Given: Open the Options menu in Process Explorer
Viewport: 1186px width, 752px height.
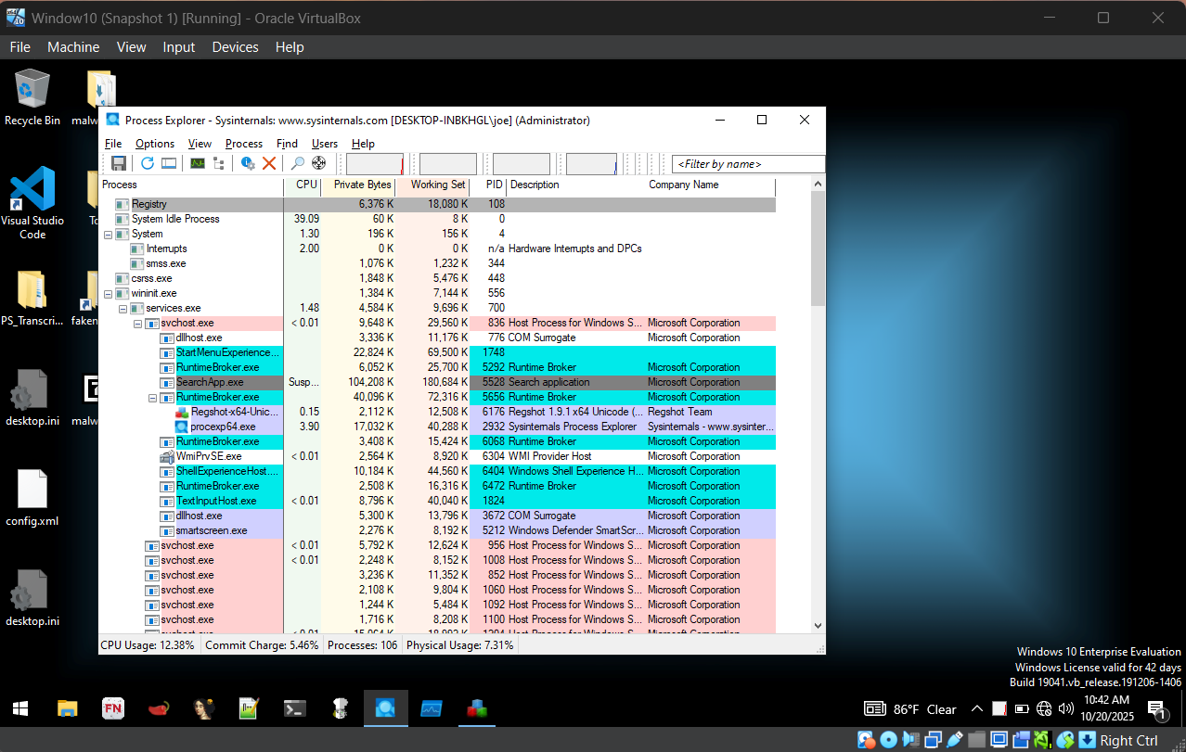Looking at the screenshot, I should pyautogui.click(x=155, y=144).
